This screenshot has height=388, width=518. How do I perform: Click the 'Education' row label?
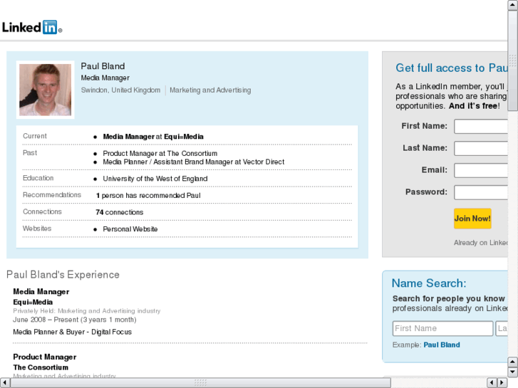(38, 178)
